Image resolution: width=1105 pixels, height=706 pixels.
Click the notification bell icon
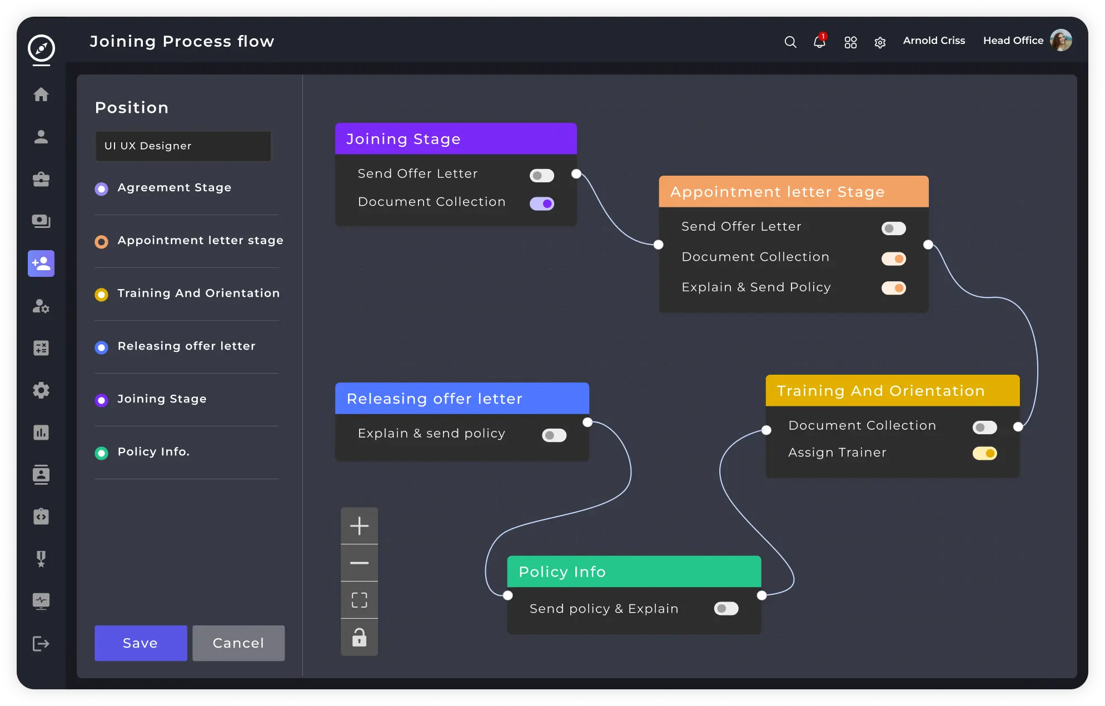point(819,42)
